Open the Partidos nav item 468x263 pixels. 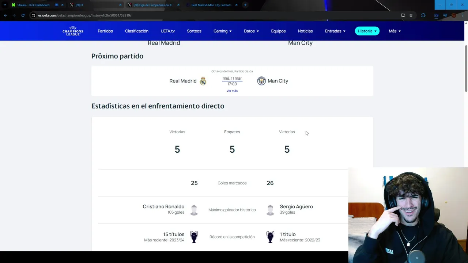[x=105, y=31]
